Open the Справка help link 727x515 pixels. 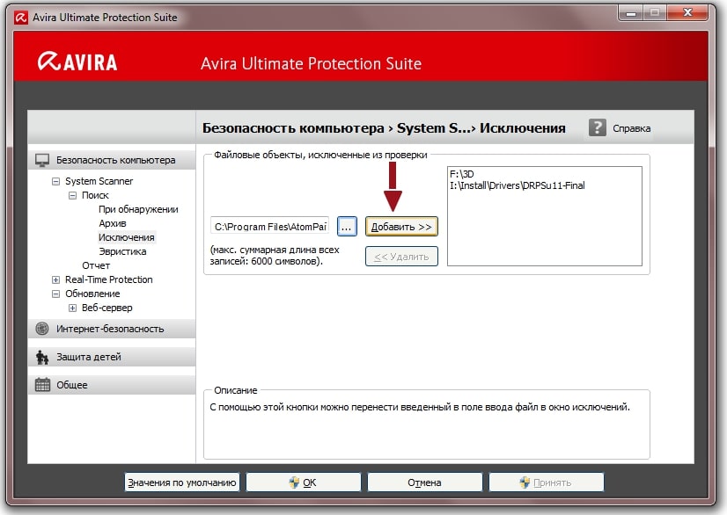[631, 128]
